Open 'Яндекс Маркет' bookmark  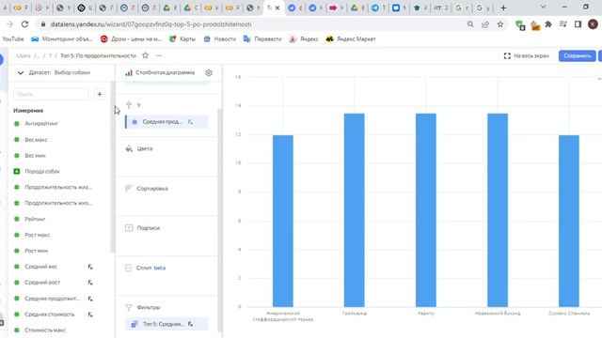coord(351,39)
